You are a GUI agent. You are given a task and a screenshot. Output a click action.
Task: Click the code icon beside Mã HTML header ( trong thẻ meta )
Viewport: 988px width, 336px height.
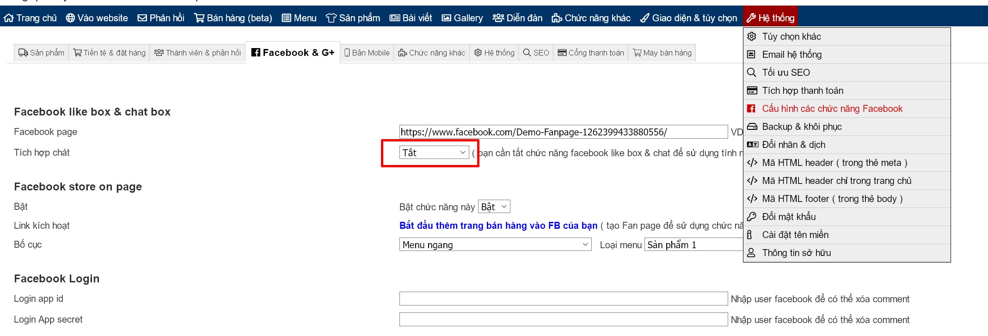point(752,163)
